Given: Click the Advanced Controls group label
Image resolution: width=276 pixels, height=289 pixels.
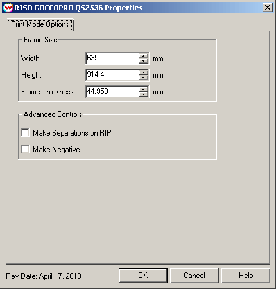Looking at the screenshot, I should 53,114.
